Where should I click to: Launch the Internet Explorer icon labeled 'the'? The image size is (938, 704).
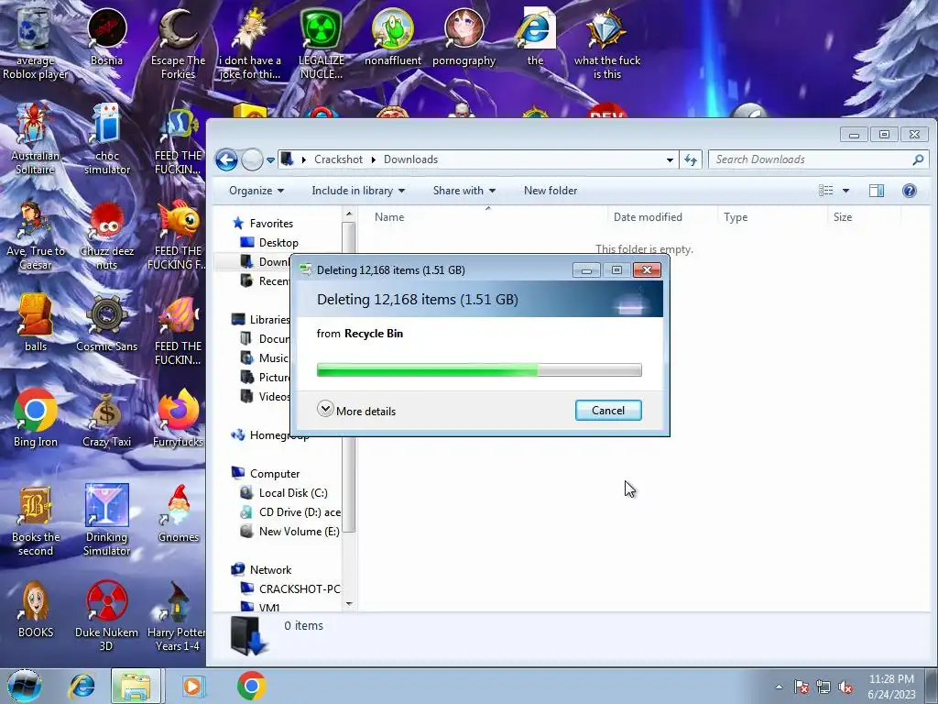click(535, 37)
